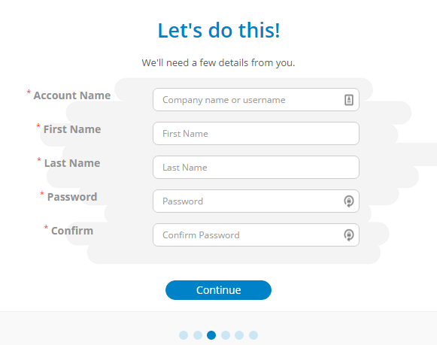
Task: Jump to the fifth step dot
Action: [239, 335]
